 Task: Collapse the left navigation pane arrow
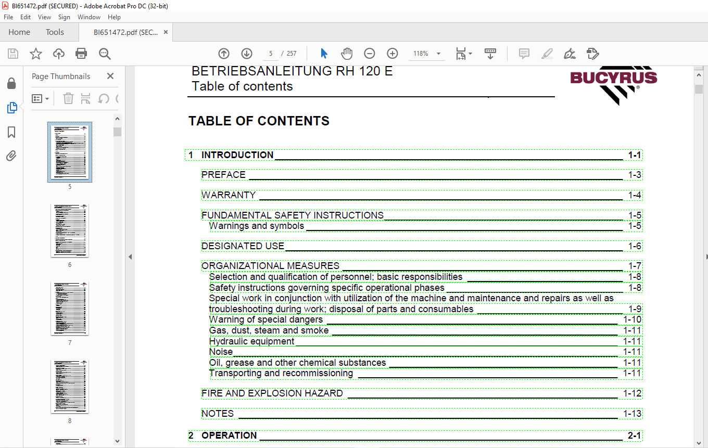(x=130, y=257)
